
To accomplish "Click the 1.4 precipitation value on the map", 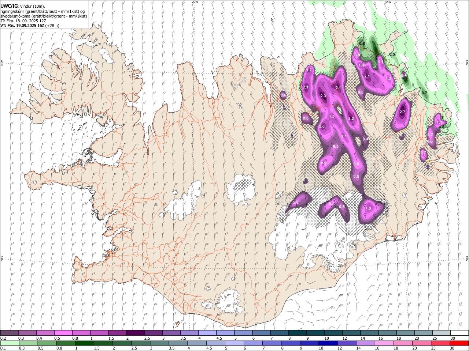I will (361, 65).
